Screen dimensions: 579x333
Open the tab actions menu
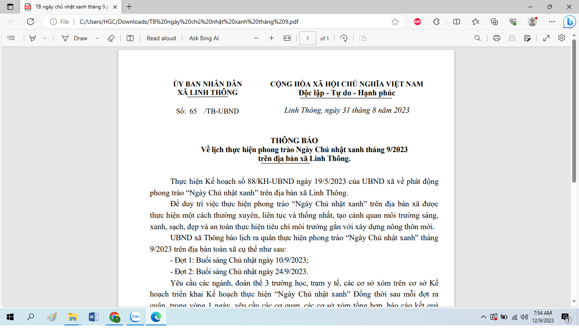10,7
